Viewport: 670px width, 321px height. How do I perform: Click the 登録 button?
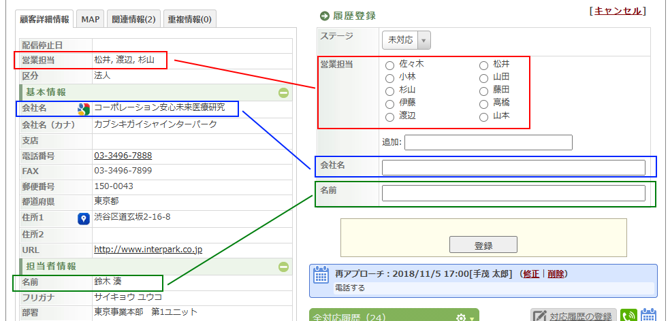pyautogui.click(x=483, y=245)
